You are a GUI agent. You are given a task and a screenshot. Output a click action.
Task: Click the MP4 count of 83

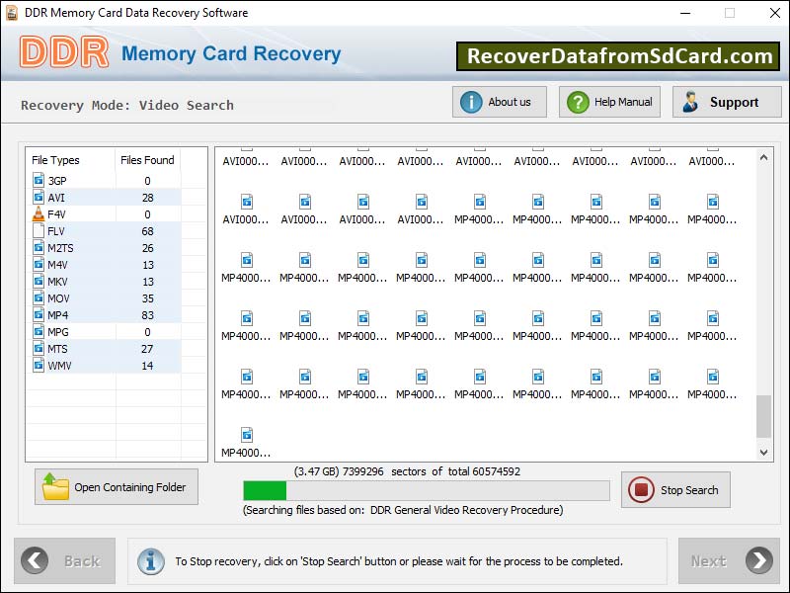[x=147, y=315]
